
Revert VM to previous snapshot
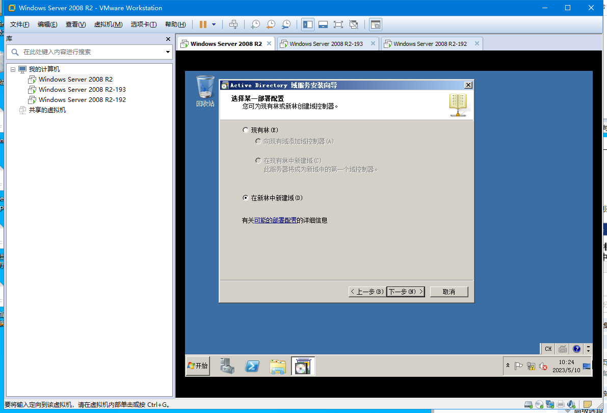coord(271,24)
